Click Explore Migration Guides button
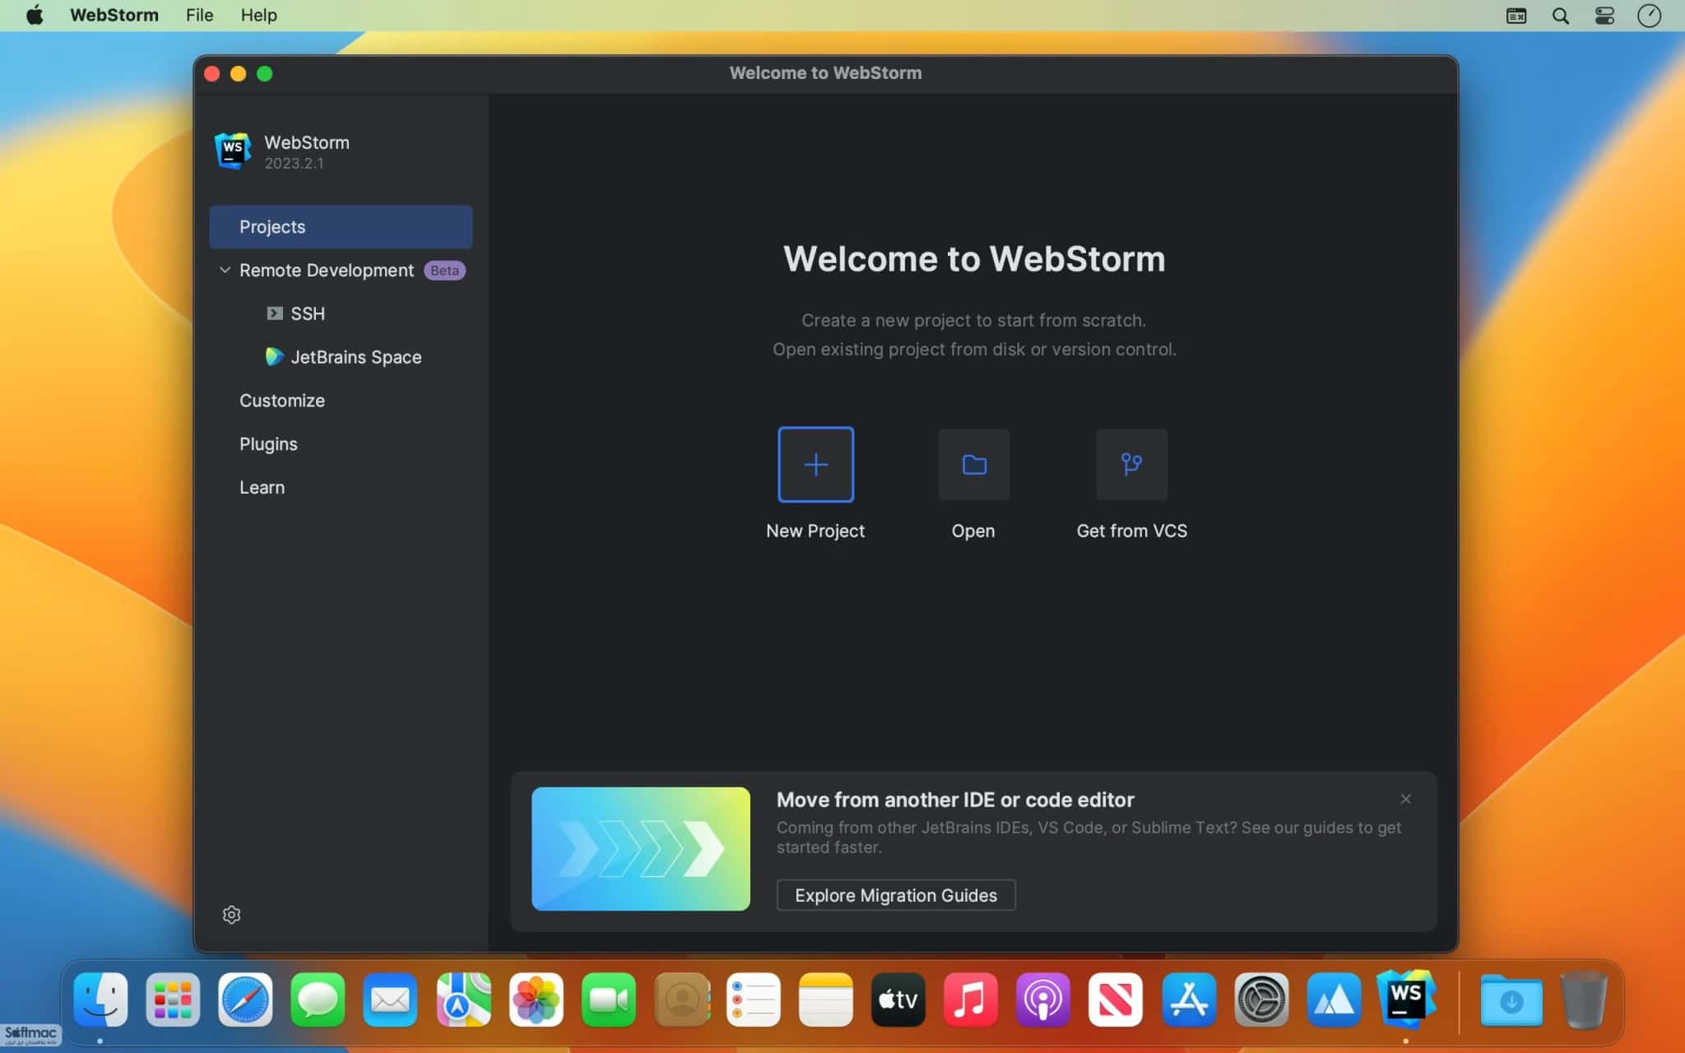The height and width of the screenshot is (1053, 1685). coord(895,895)
